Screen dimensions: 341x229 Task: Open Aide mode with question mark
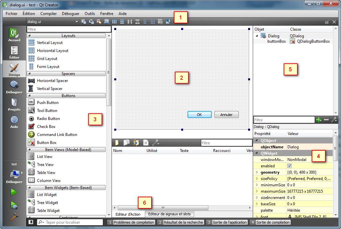click(x=14, y=122)
